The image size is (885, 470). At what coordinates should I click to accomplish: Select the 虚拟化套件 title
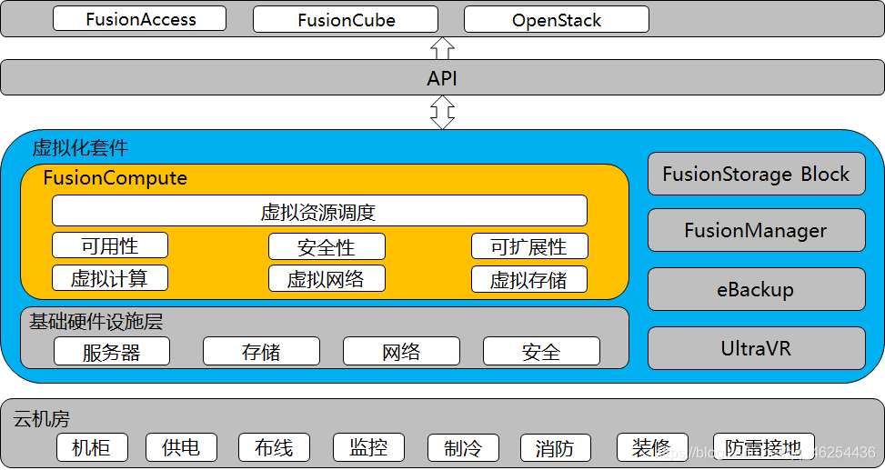tap(80, 148)
